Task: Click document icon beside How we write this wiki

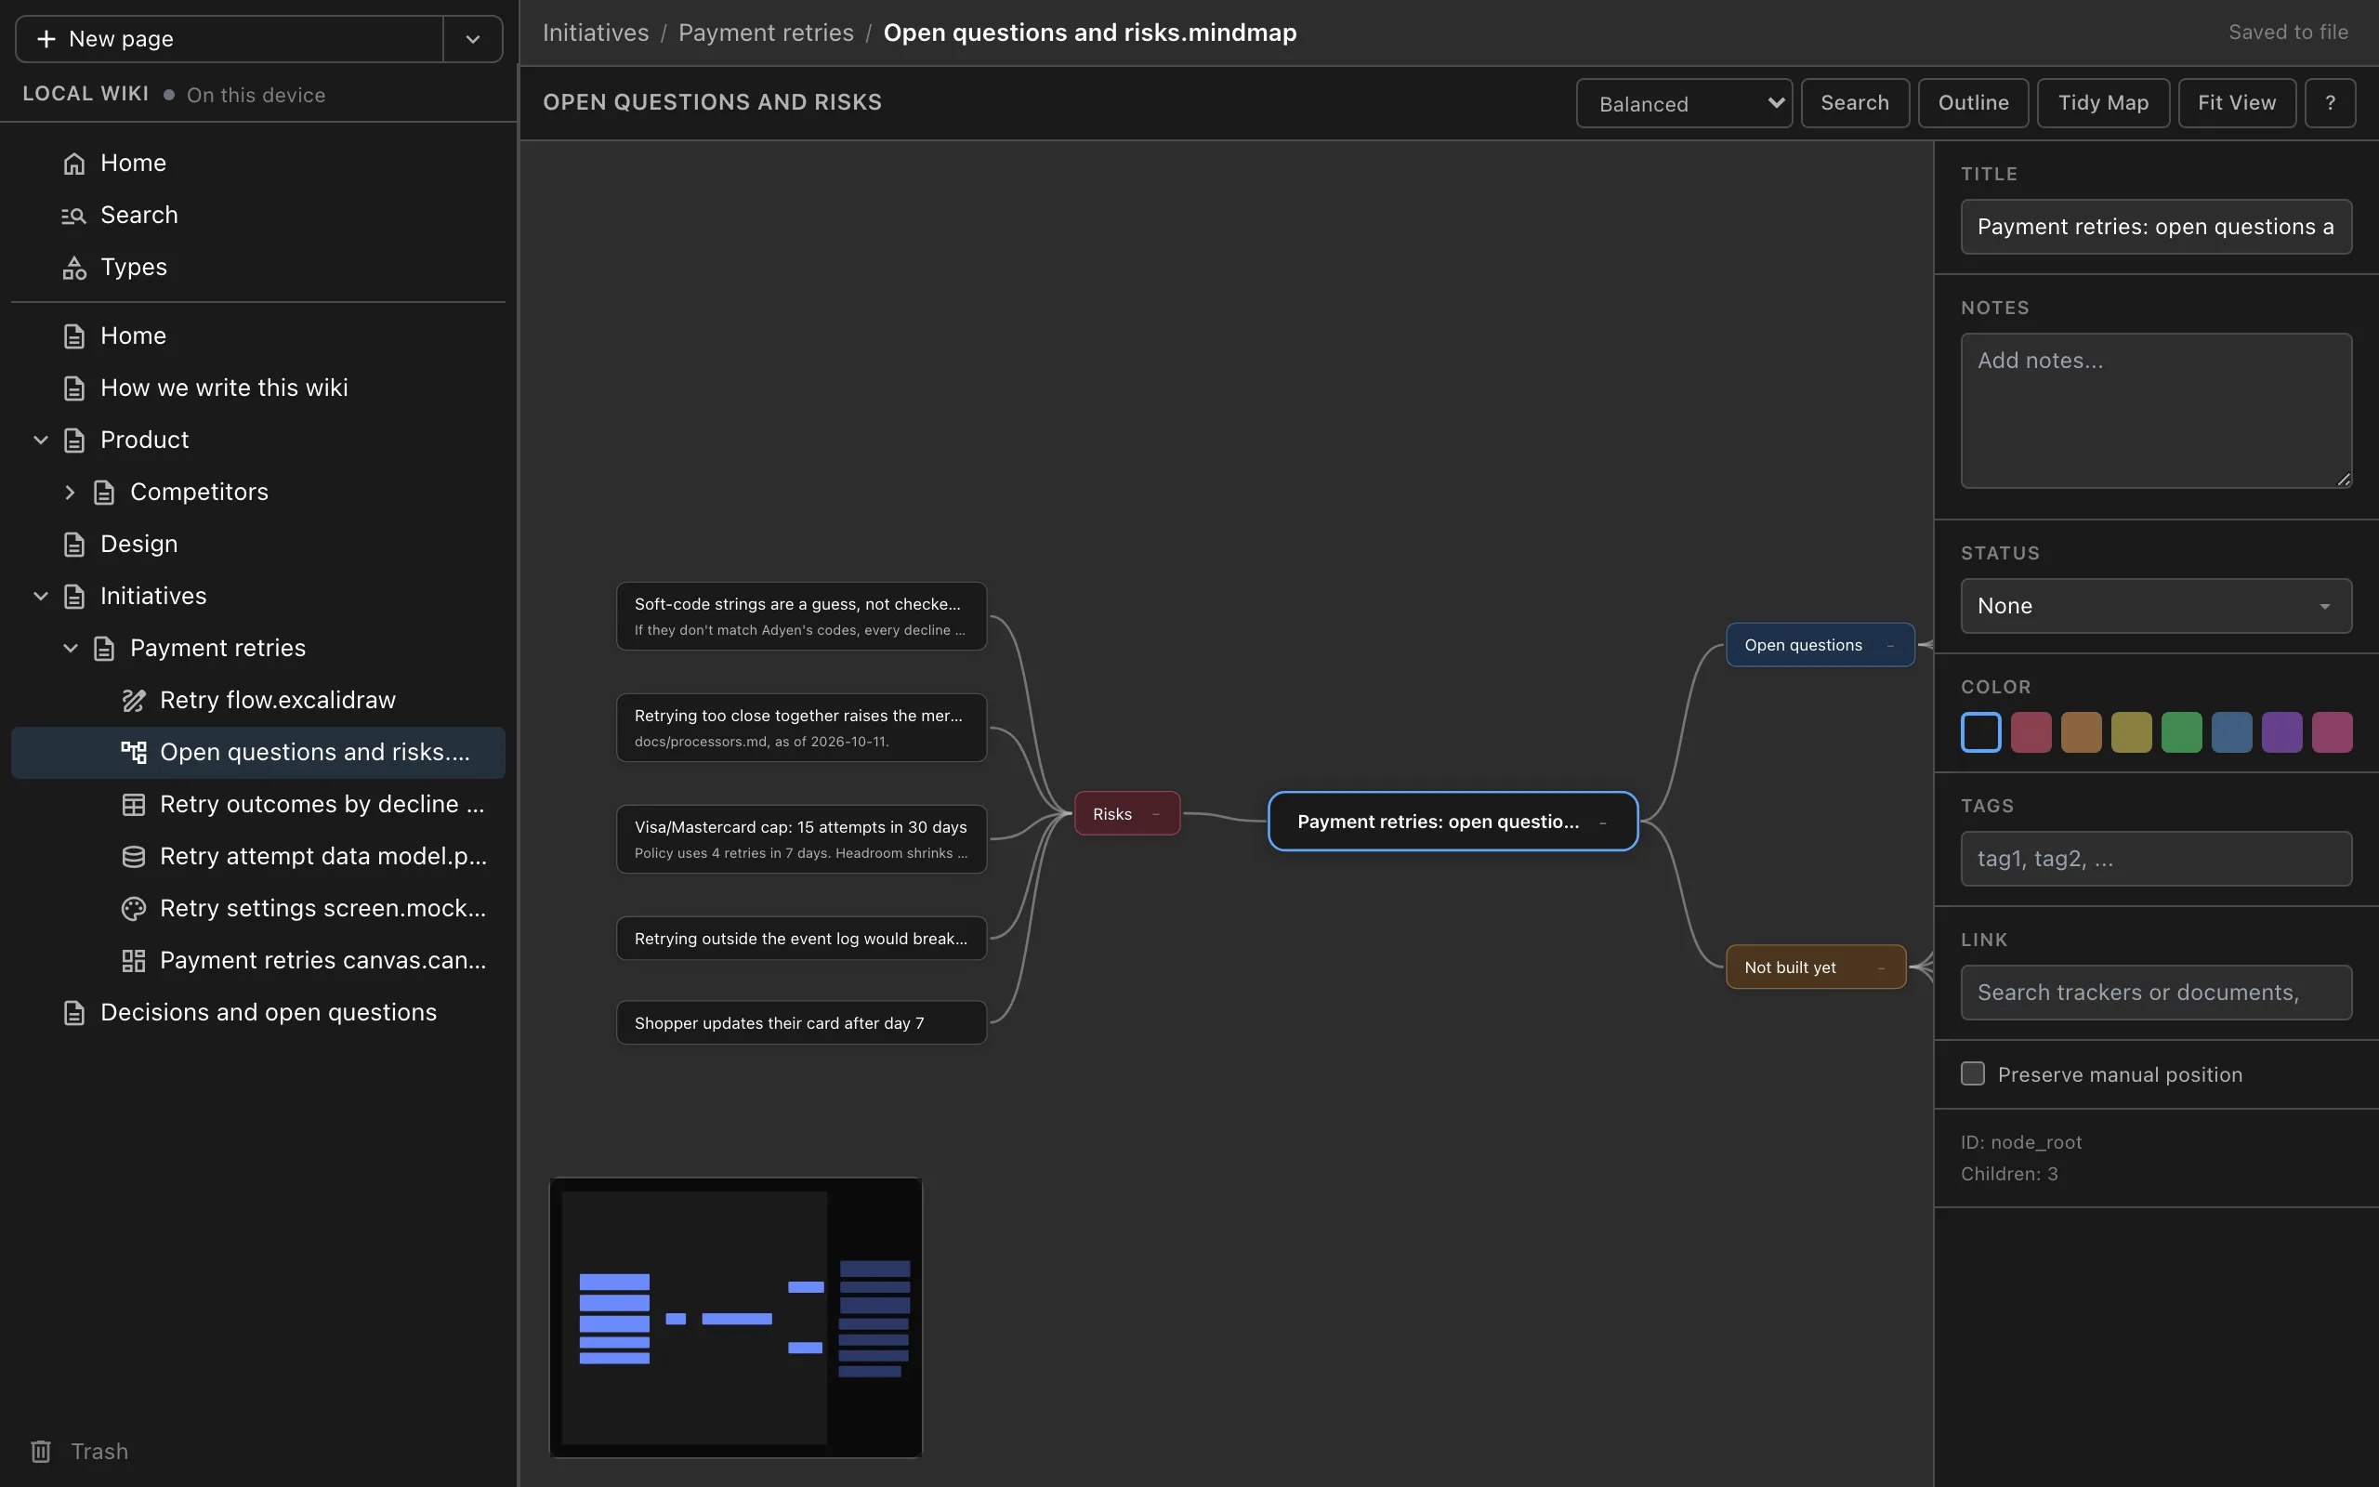Action: tap(73, 388)
